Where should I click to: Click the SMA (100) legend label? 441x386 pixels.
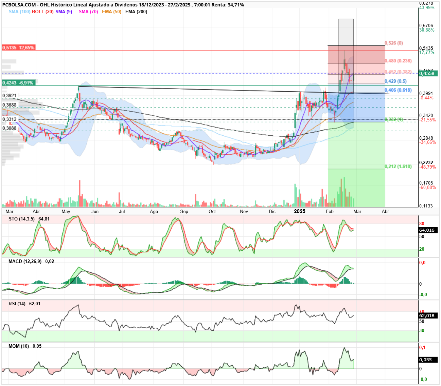point(20,12)
